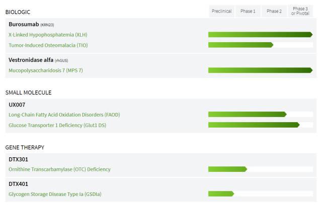
Task: Click the SMALL MOLECULE section heading
Action: click(x=28, y=92)
